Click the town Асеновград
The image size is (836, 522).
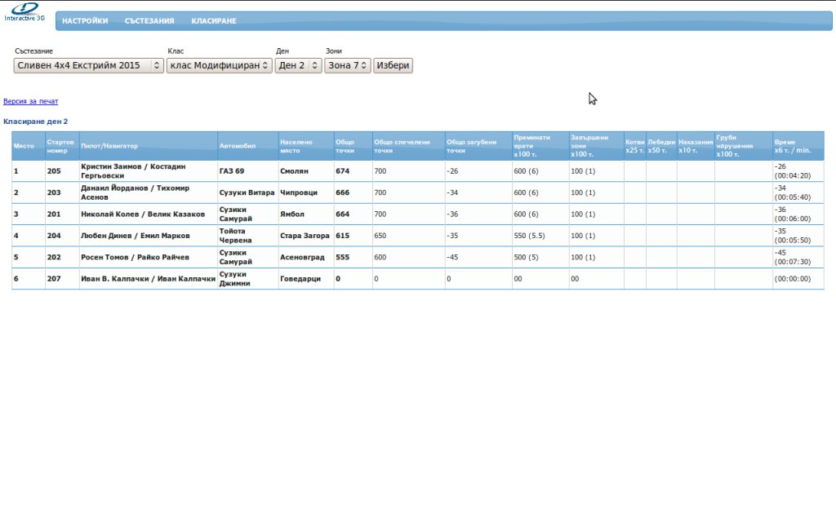[302, 257]
